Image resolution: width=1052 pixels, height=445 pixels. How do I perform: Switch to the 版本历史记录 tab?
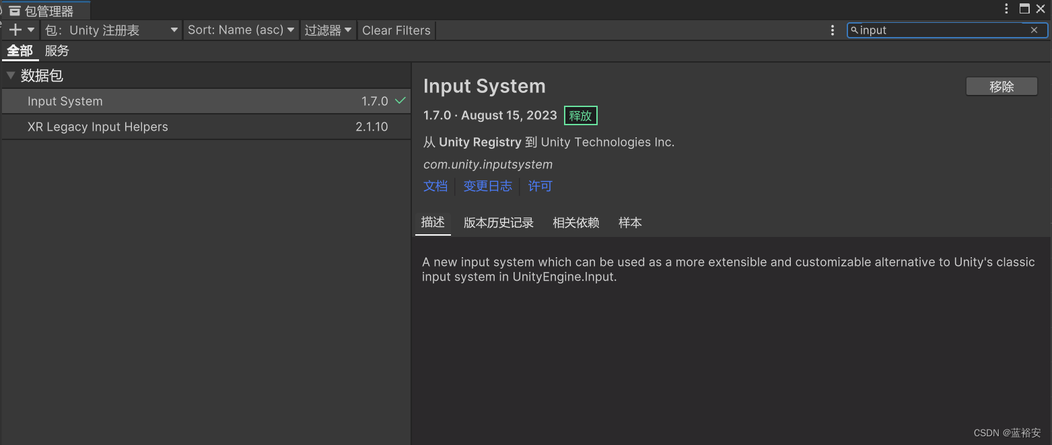coord(498,222)
